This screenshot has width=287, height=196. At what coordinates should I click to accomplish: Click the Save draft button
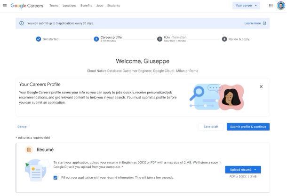coord(211,127)
